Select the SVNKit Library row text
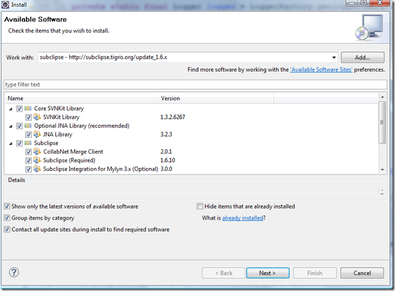 (x=61, y=117)
